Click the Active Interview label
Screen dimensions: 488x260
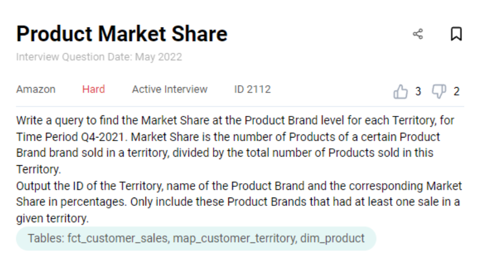coord(169,89)
